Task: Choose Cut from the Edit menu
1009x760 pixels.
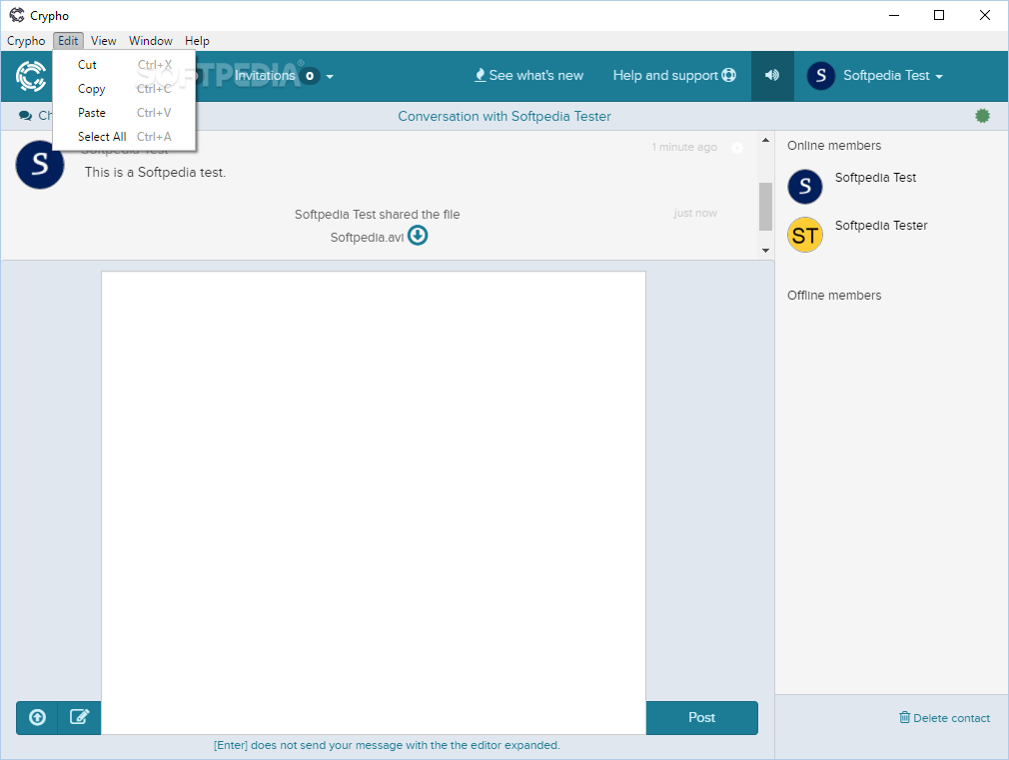Action: pos(124,65)
